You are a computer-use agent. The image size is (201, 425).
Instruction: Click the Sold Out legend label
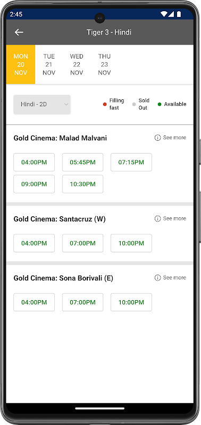pos(144,104)
